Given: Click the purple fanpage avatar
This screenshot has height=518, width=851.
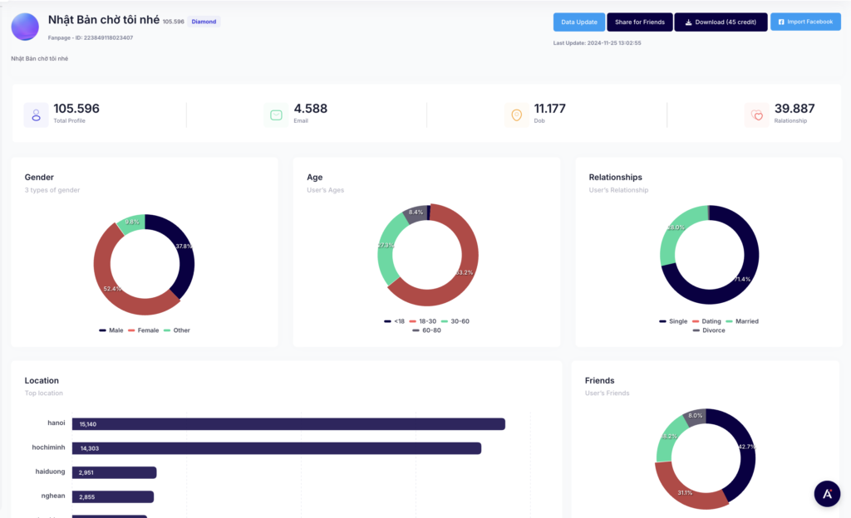Looking at the screenshot, I should (x=25, y=27).
